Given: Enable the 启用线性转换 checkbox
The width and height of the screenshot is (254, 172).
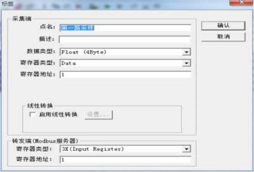Looking at the screenshot, I should tap(32, 115).
